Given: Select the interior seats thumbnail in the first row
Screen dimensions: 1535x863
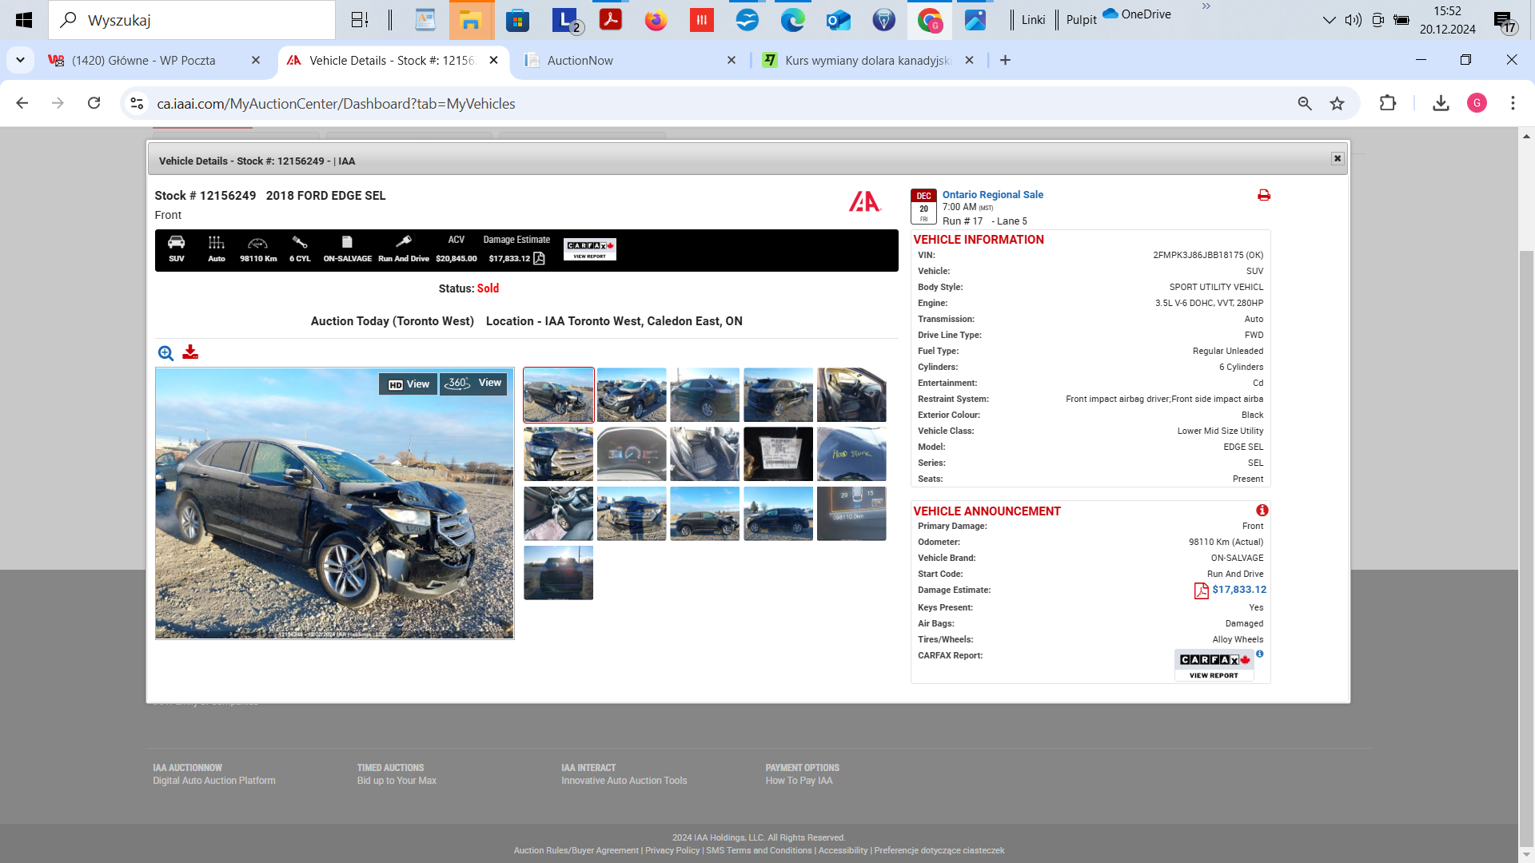Looking at the screenshot, I should tap(851, 395).
